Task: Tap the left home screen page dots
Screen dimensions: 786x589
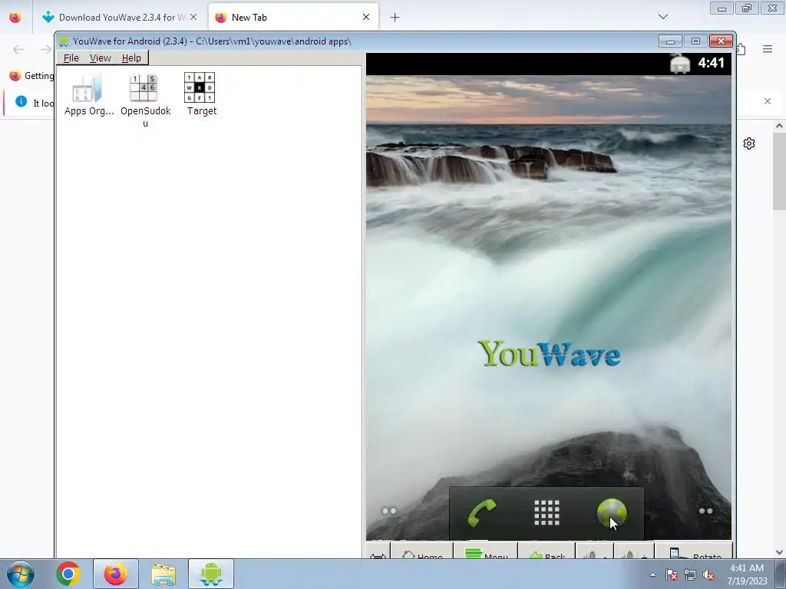Action: (x=389, y=511)
